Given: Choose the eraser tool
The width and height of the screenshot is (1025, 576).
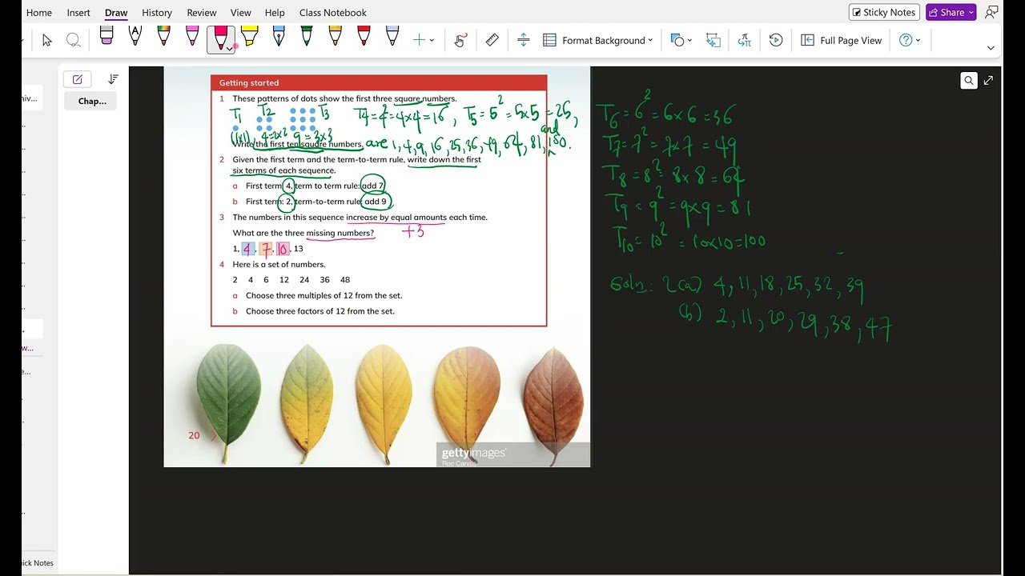Looking at the screenshot, I should [107, 36].
